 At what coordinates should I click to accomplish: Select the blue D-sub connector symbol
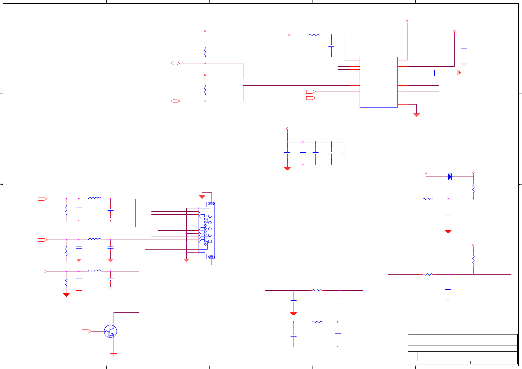coord(207,230)
